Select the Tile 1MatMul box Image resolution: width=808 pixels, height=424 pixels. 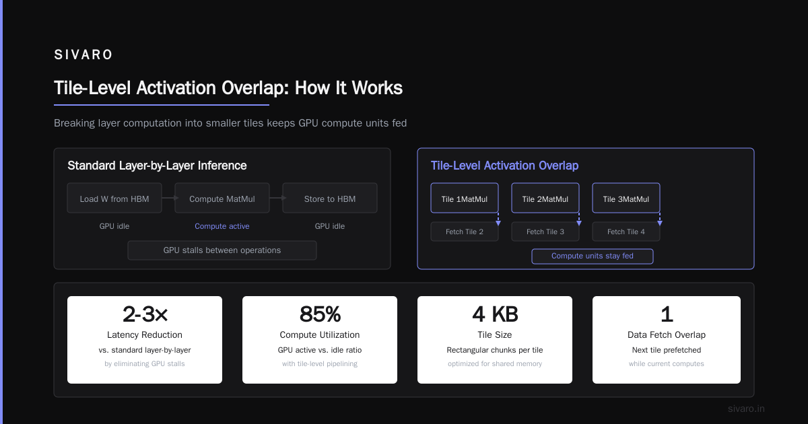(x=465, y=199)
